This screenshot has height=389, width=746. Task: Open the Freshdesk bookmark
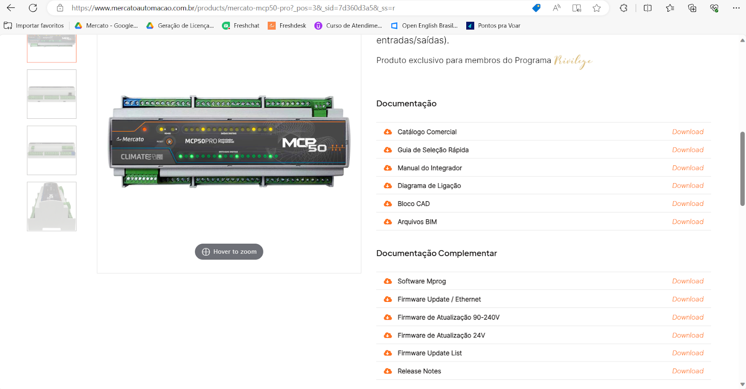(287, 26)
